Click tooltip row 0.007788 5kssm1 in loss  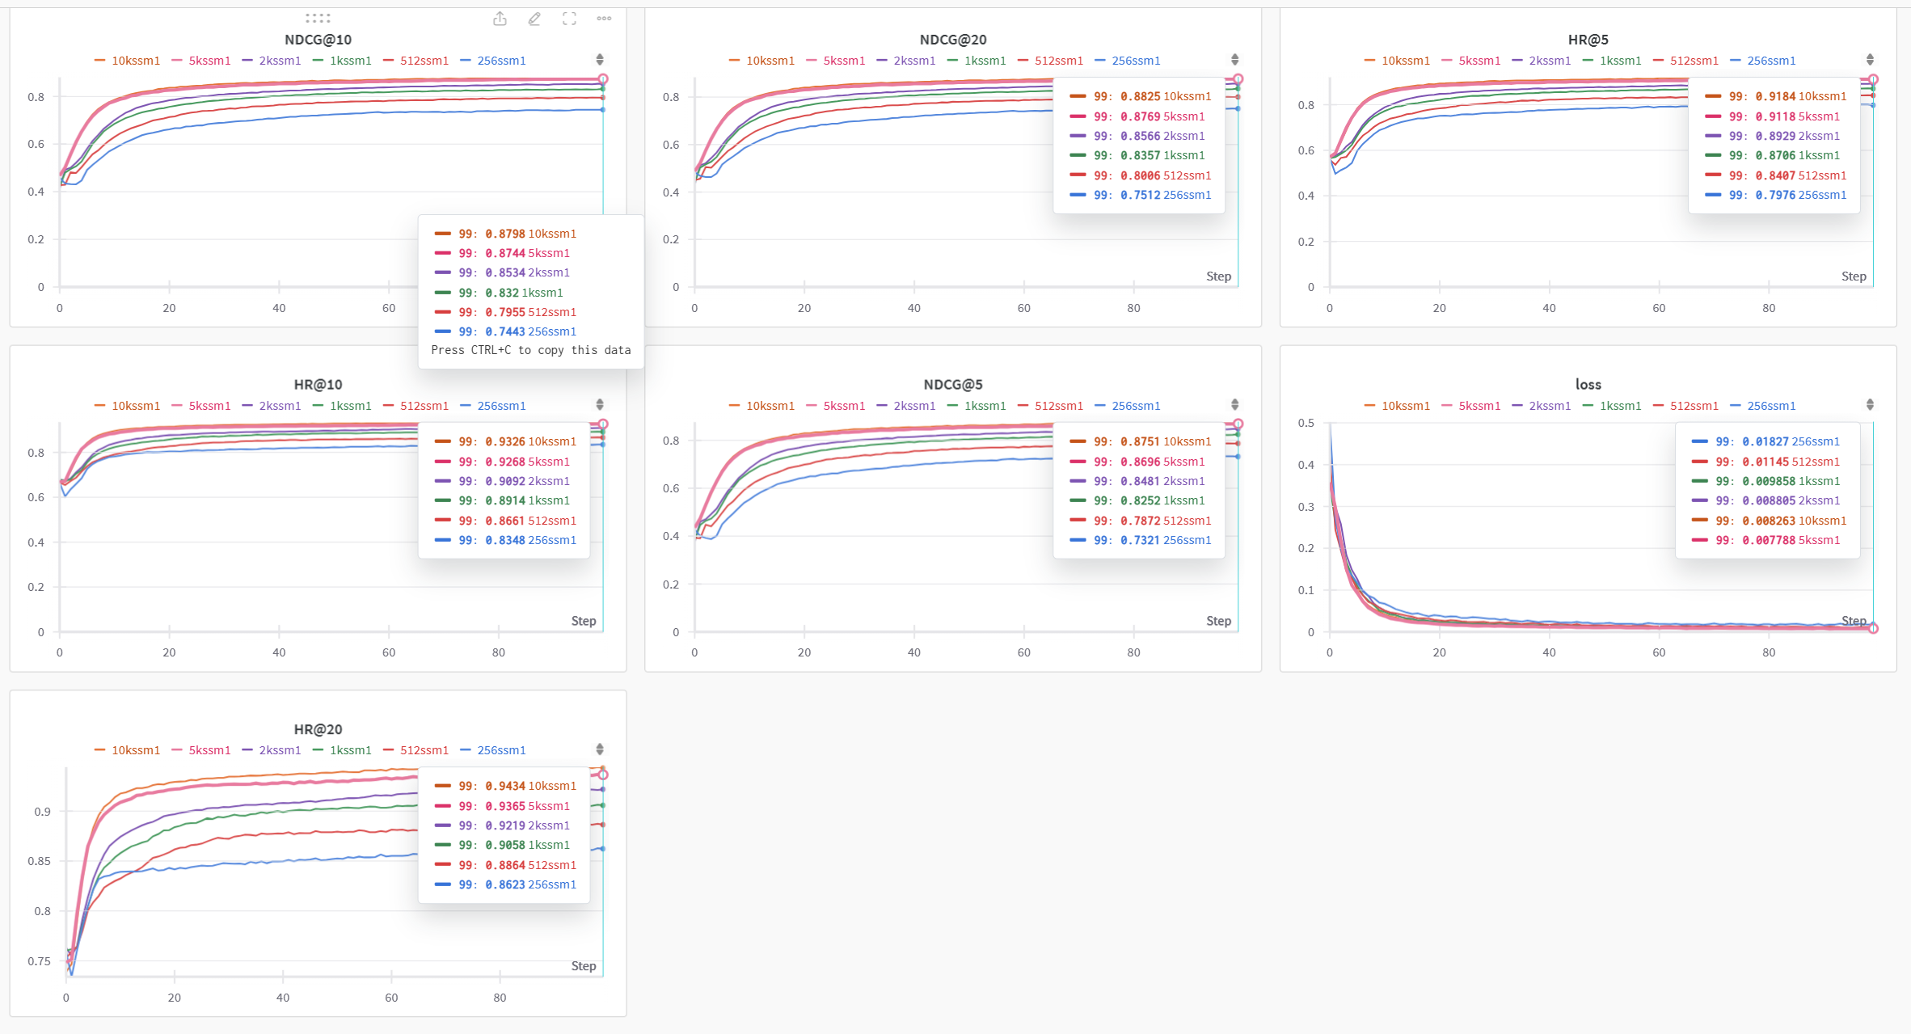tap(1765, 540)
